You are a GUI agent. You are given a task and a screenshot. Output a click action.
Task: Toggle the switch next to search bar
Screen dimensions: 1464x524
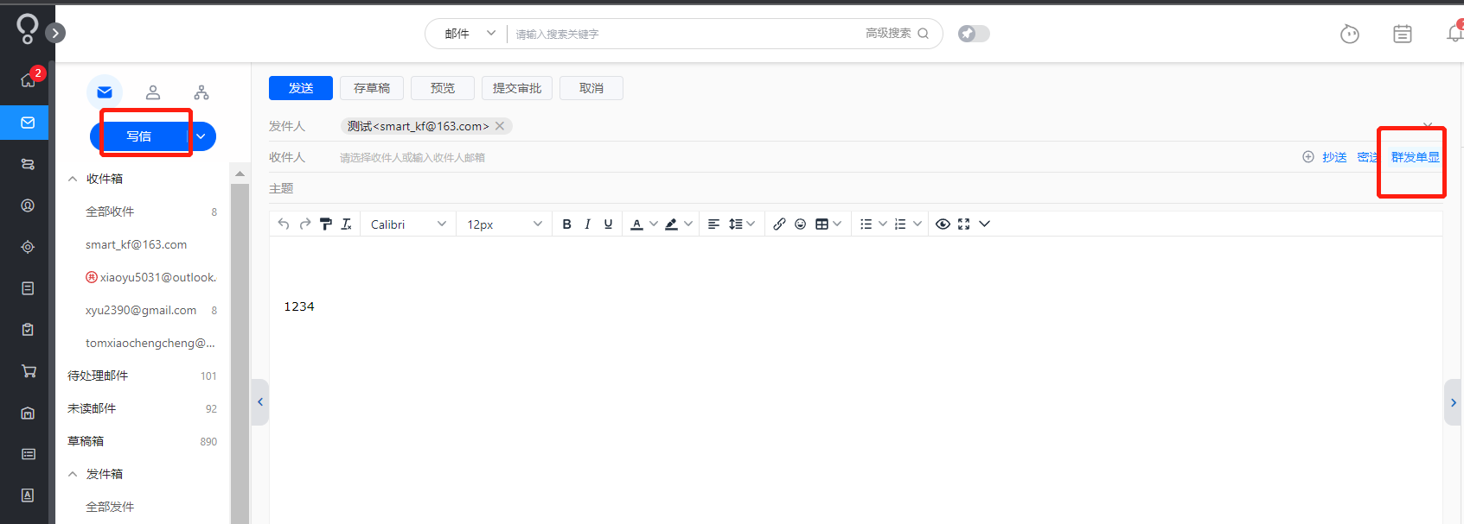point(974,34)
